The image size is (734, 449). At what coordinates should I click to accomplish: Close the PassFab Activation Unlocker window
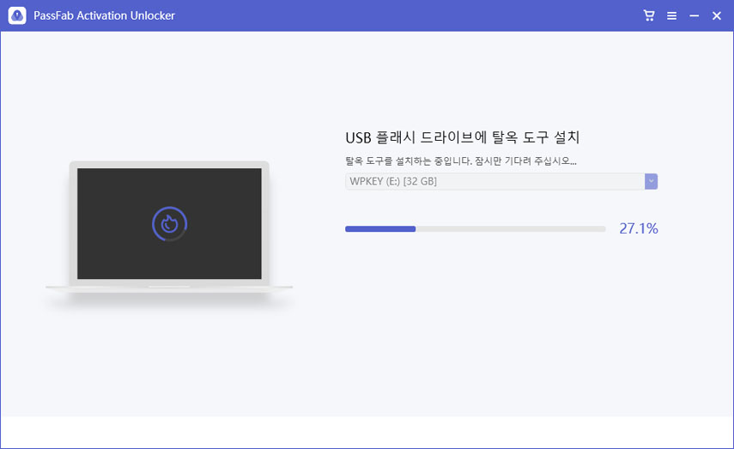[717, 15]
